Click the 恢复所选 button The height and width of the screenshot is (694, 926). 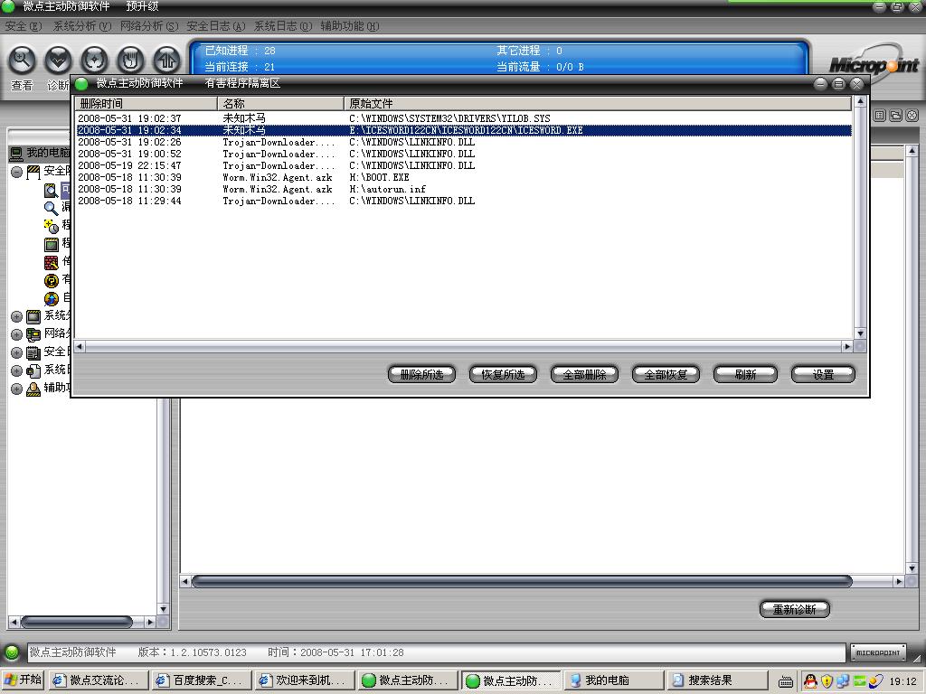click(503, 374)
